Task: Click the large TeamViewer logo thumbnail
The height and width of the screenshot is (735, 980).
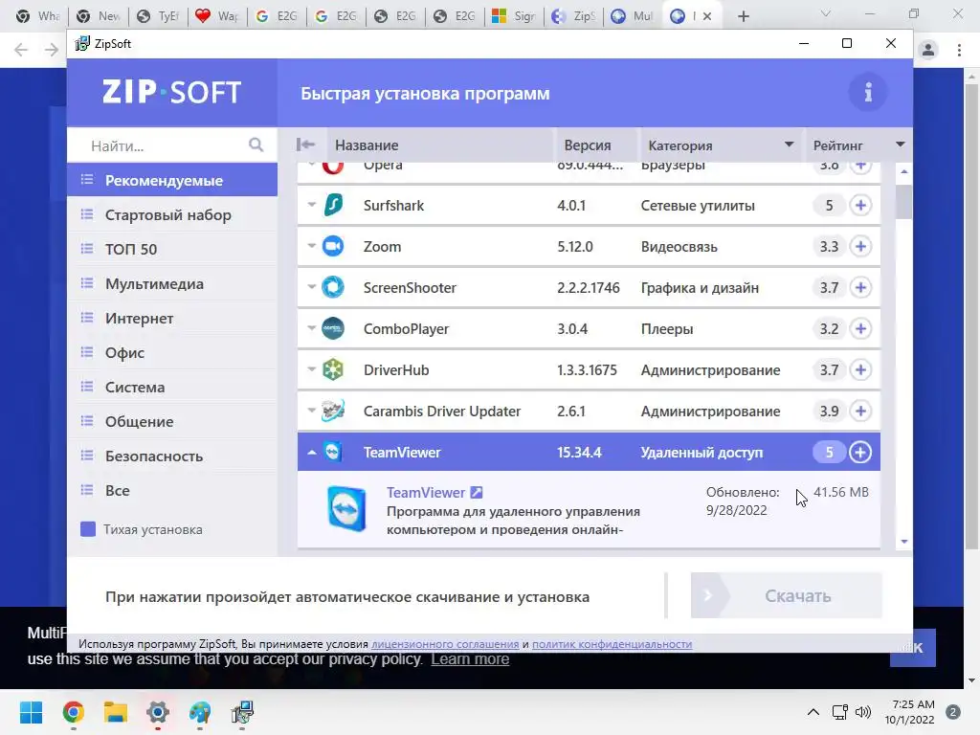Action: tap(346, 509)
